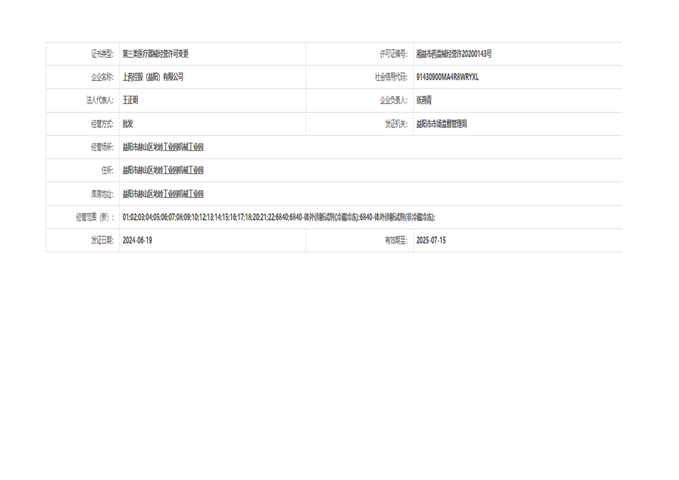Click the 批发 business mode value

pos(128,124)
